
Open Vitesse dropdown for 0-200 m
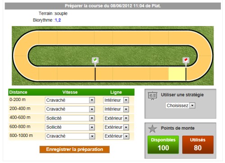coord(70,100)
